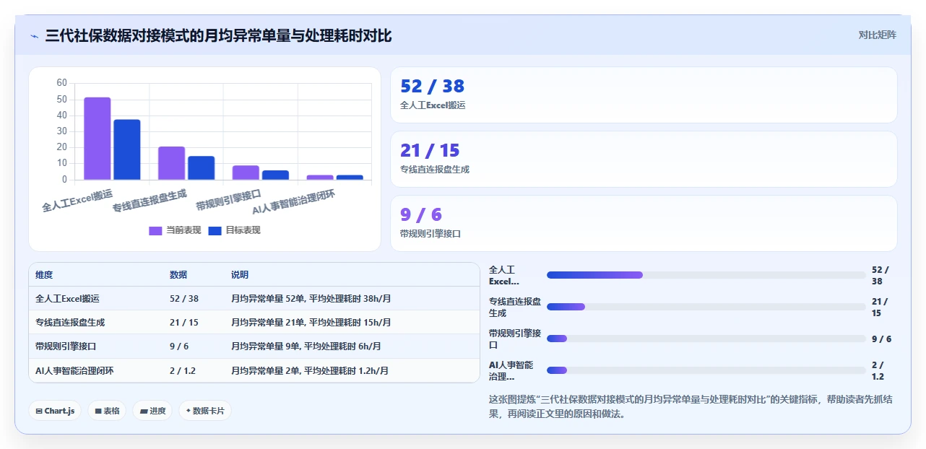Toggle the 当前表现 legend swatch
926x449 pixels.
click(155, 230)
